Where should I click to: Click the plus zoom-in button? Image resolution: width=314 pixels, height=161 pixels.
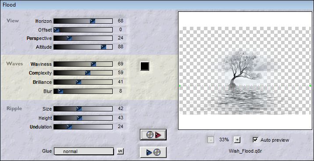pos(237,140)
